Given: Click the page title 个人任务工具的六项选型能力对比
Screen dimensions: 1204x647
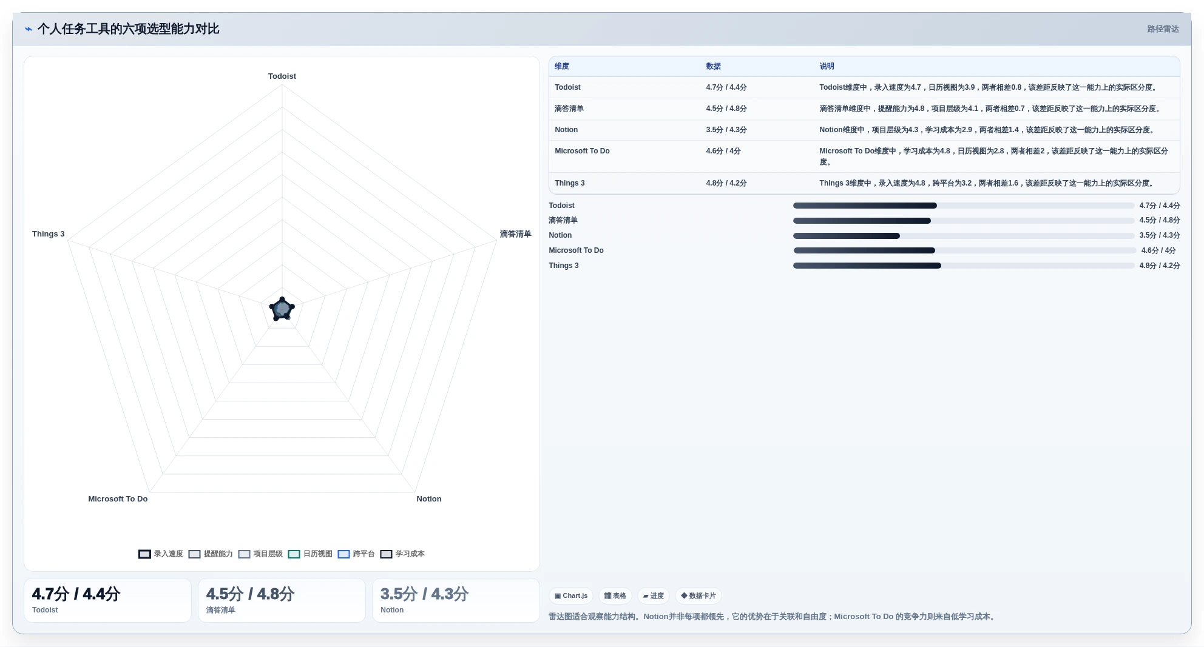Looking at the screenshot, I should (x=128, y=29).
